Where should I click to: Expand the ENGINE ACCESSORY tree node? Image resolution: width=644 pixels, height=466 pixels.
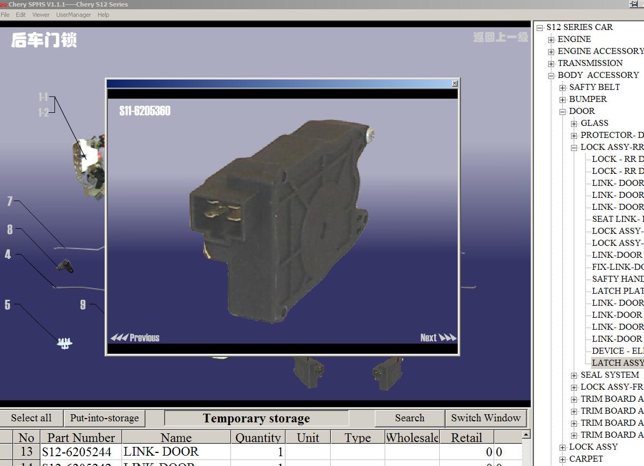click(551, 52)
